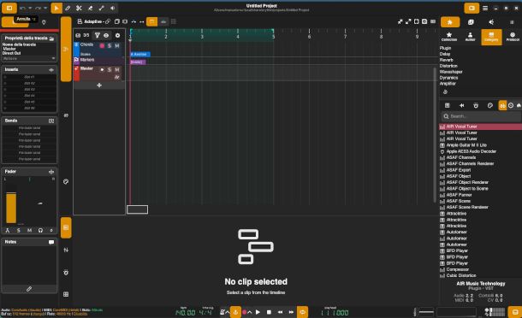Open the editor panel tab in the bottom side strip
522x318 pixels.
66,227
